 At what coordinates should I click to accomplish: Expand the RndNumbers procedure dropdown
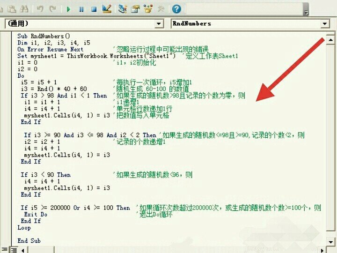[325, 23]
